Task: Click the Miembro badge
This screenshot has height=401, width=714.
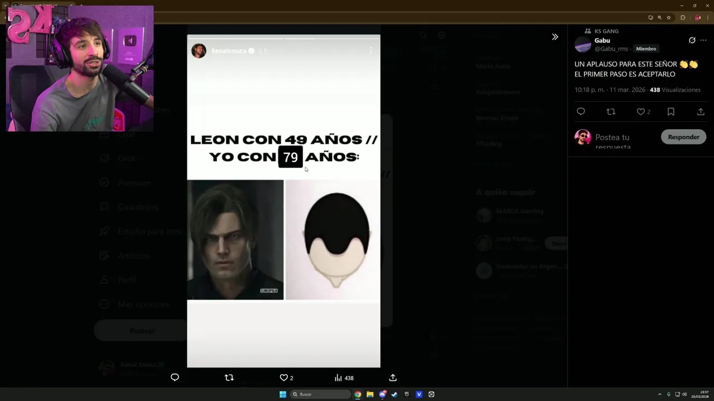Action: point(646,49)
